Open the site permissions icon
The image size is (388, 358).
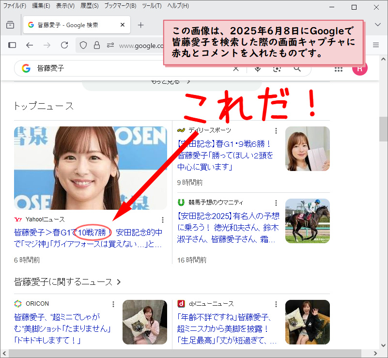point(110,45)
